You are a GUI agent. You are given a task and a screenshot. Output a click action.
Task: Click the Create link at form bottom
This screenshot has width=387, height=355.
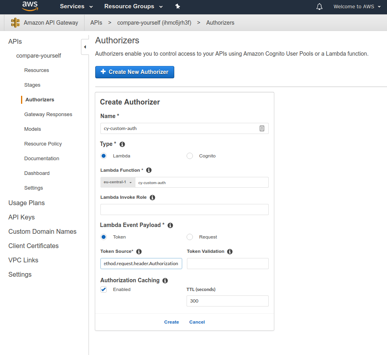pyautogui.click(x=171, y=322)
